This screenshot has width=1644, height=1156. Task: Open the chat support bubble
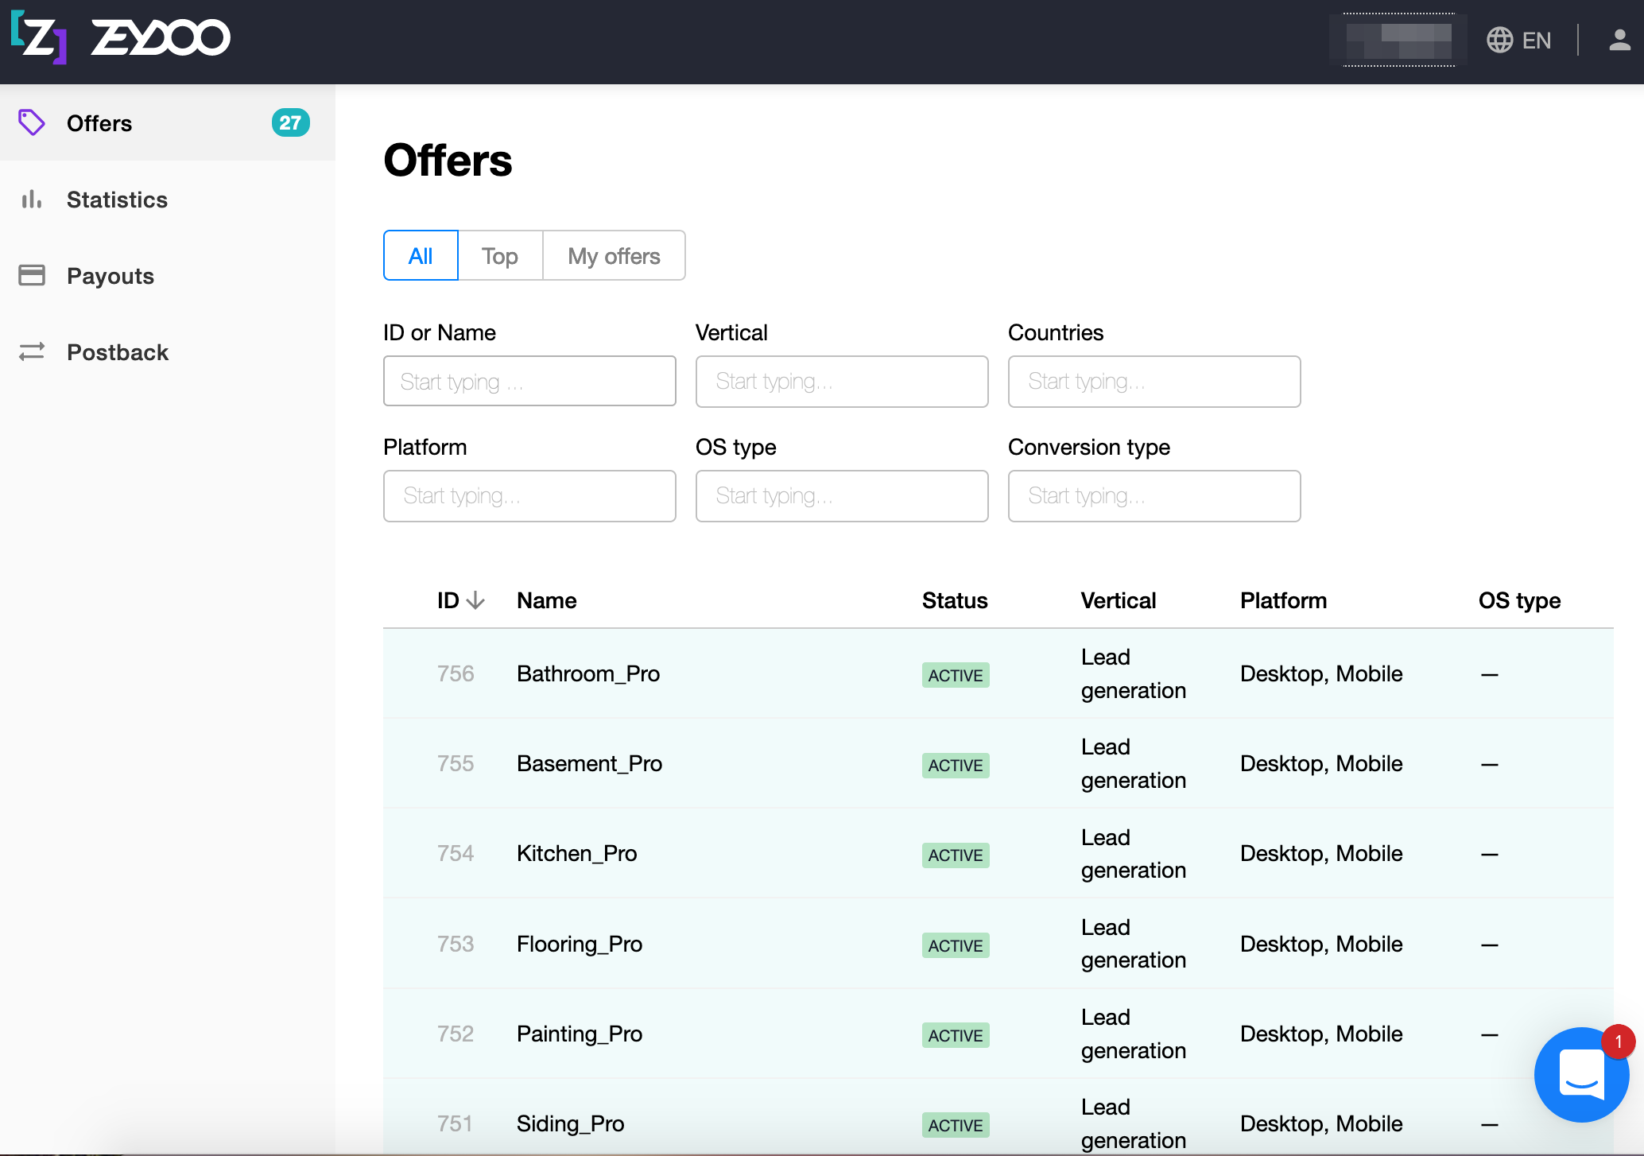pyautogui.click(x=1580, y=1074)
